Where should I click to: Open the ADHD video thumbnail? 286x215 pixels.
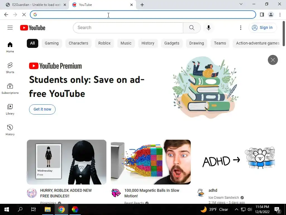(235, 162)
